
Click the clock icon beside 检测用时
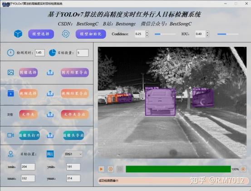coord(11,53)
